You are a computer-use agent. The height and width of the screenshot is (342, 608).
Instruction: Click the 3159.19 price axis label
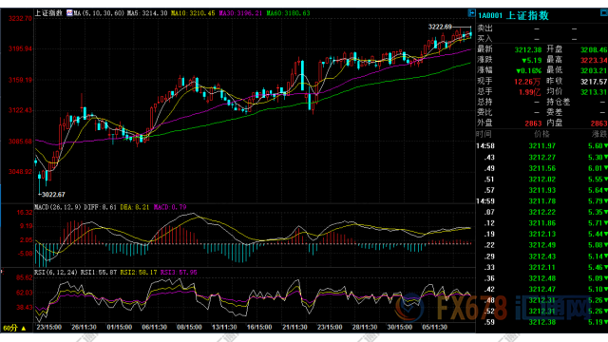(20, 80)
